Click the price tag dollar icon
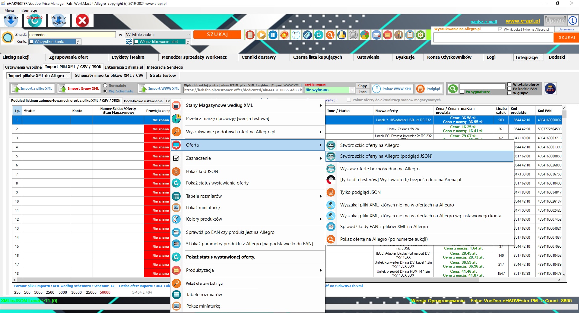Image resolution: width=581 pixels, height=313 pixels. [x=284, y=35]
